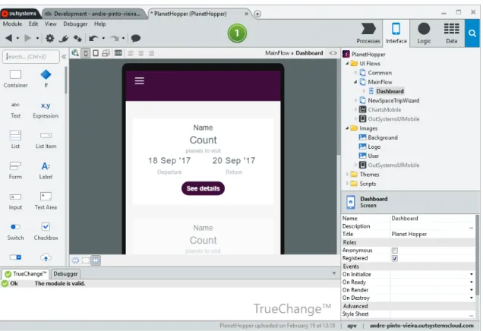This screenshot has height=331, width=483.
Task: Click the widget search field
Action: (x=31, y=57)
